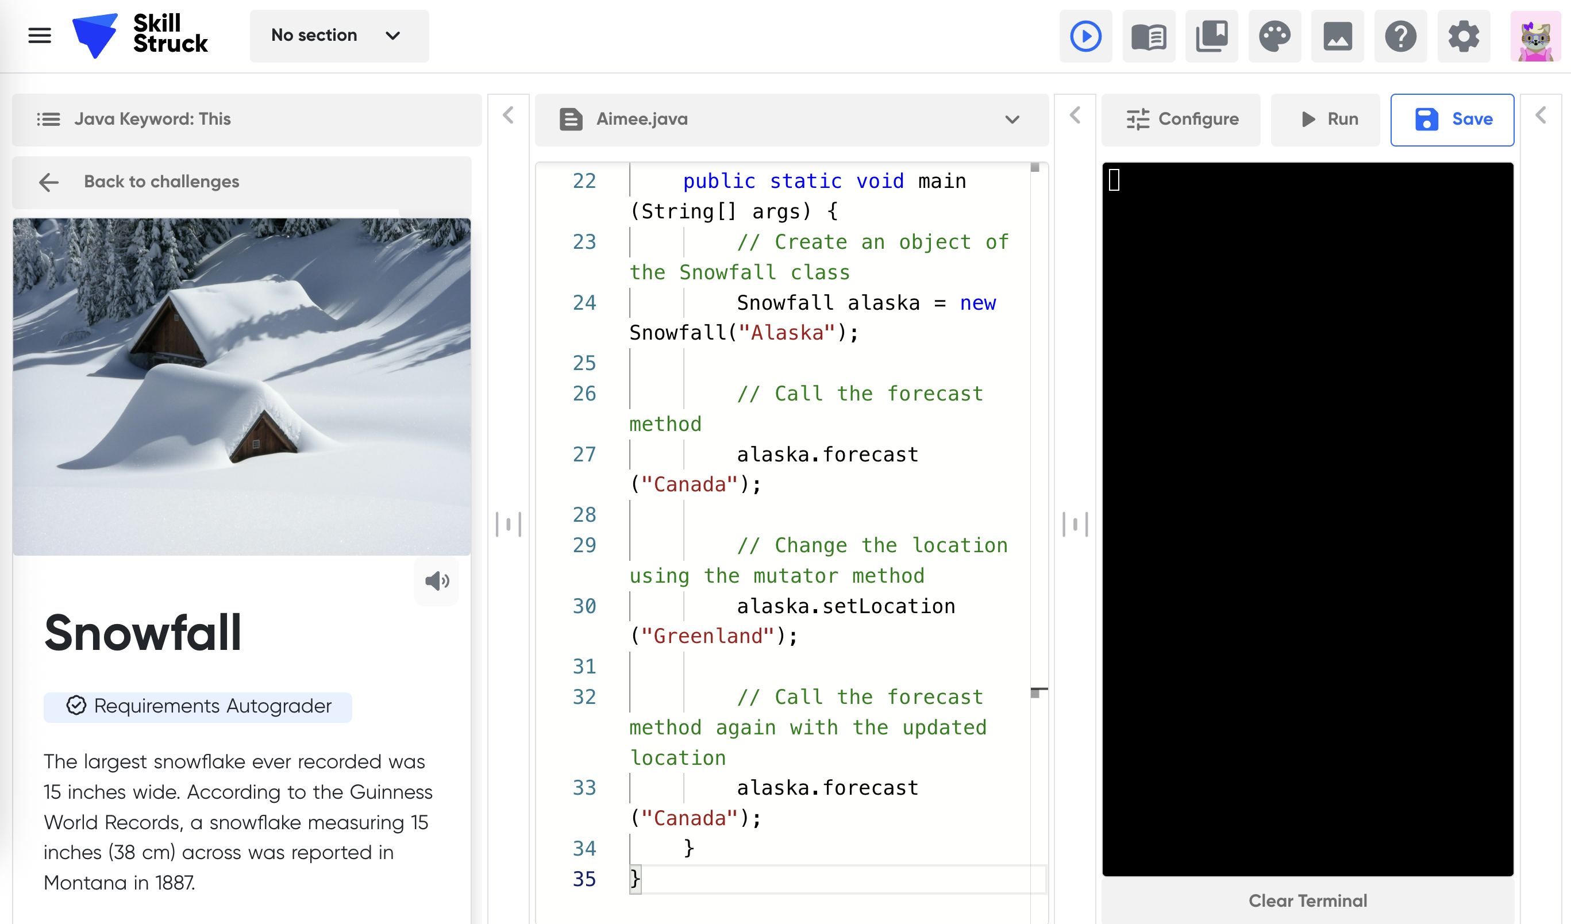This screenshot has width=1571, height=924.
Task: Save the file with Save button
Action: coord(1452,119)
